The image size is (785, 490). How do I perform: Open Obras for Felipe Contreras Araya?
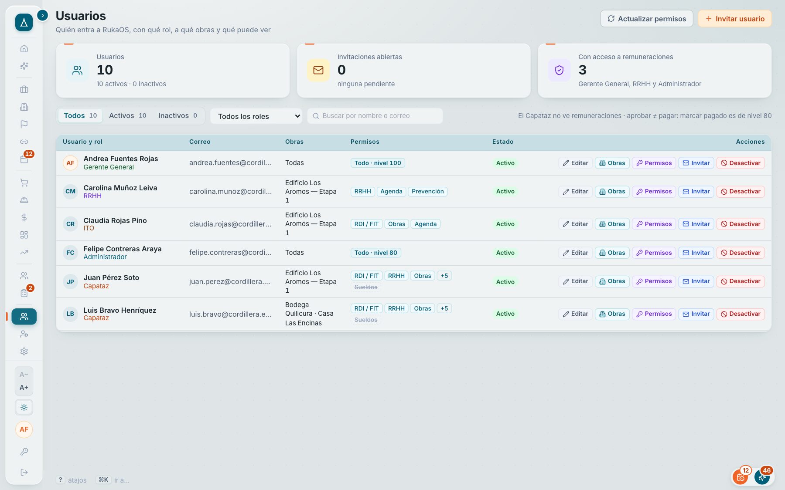pos(612,253)
